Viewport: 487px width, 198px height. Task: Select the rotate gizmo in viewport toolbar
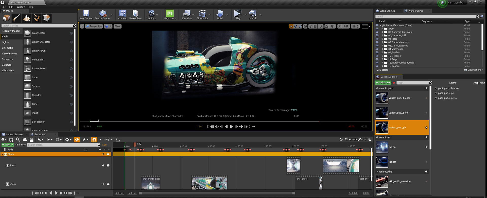(x=295, y=26)
